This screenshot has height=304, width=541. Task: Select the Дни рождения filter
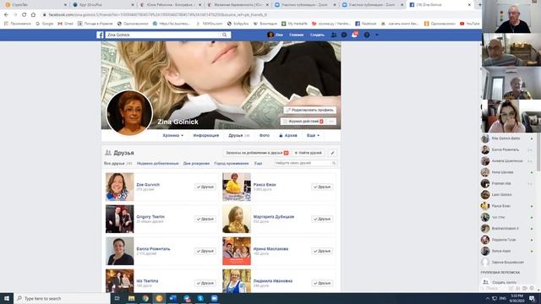click(x=196, y=163)
